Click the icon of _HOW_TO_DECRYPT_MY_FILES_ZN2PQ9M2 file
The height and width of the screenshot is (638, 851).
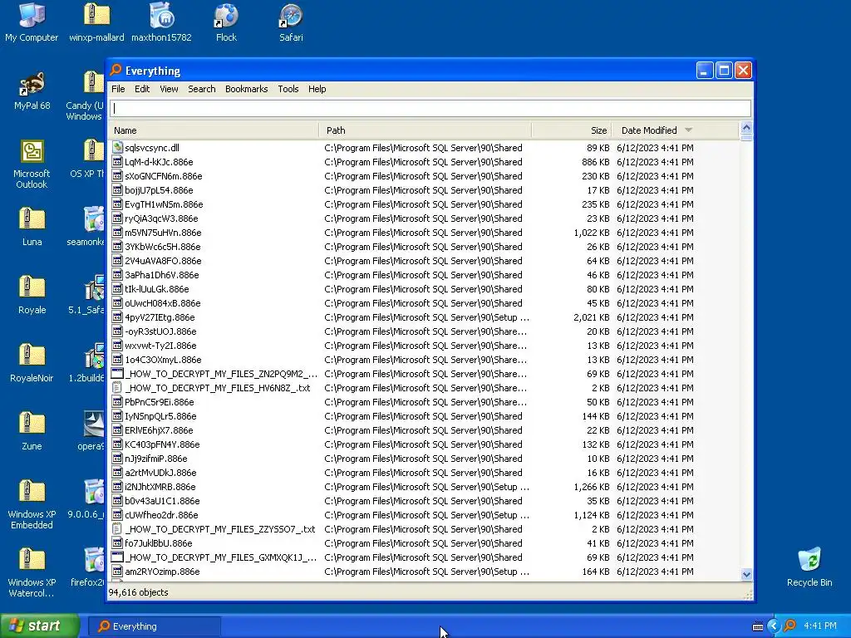[x=117, y=374]
